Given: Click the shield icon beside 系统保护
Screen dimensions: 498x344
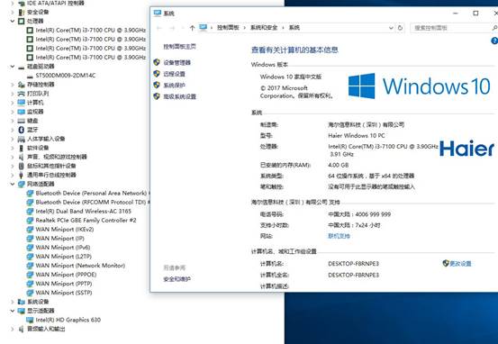Looking at the screenshot, I should point(157,86).
